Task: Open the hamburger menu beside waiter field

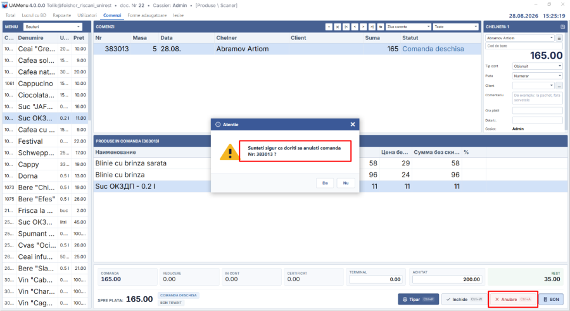Action: point(559,38)
